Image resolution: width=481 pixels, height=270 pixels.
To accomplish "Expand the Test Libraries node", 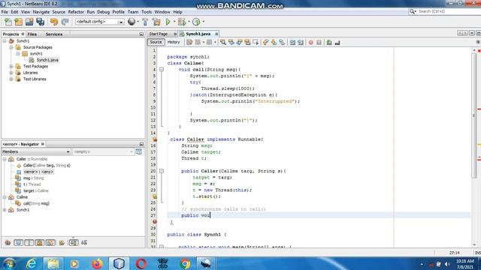I will (x=11, y=79).
